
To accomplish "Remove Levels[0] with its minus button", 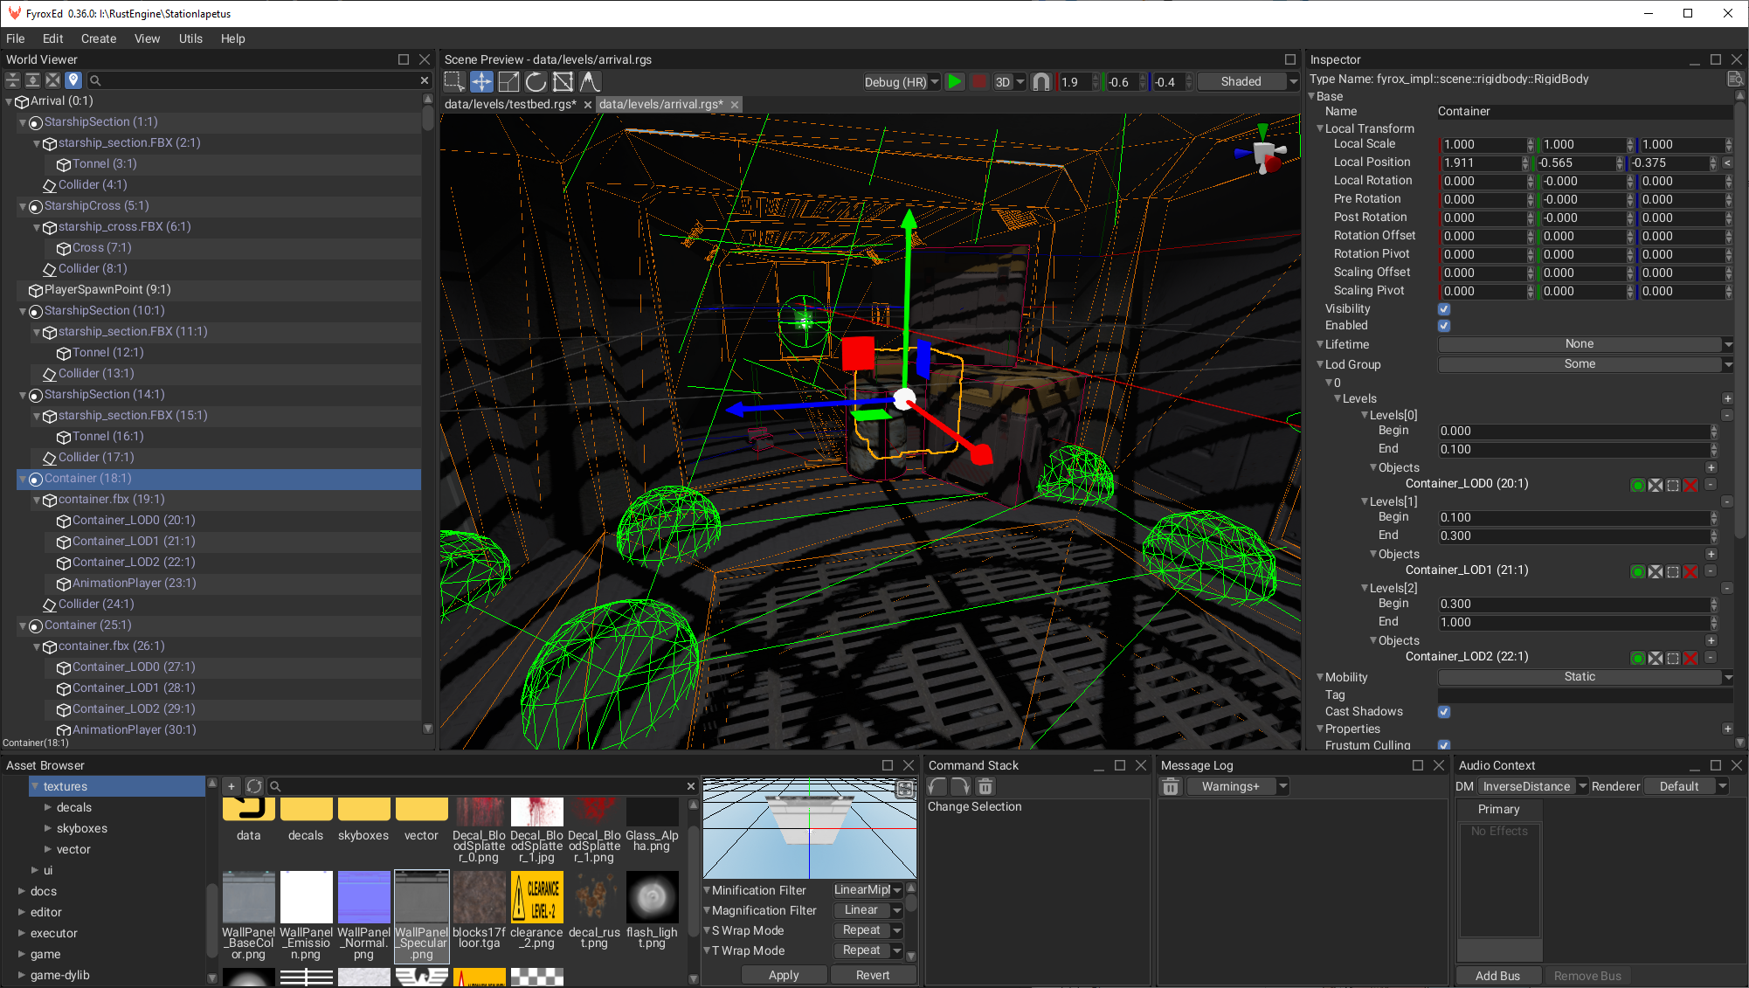I will click(1727, 416).
